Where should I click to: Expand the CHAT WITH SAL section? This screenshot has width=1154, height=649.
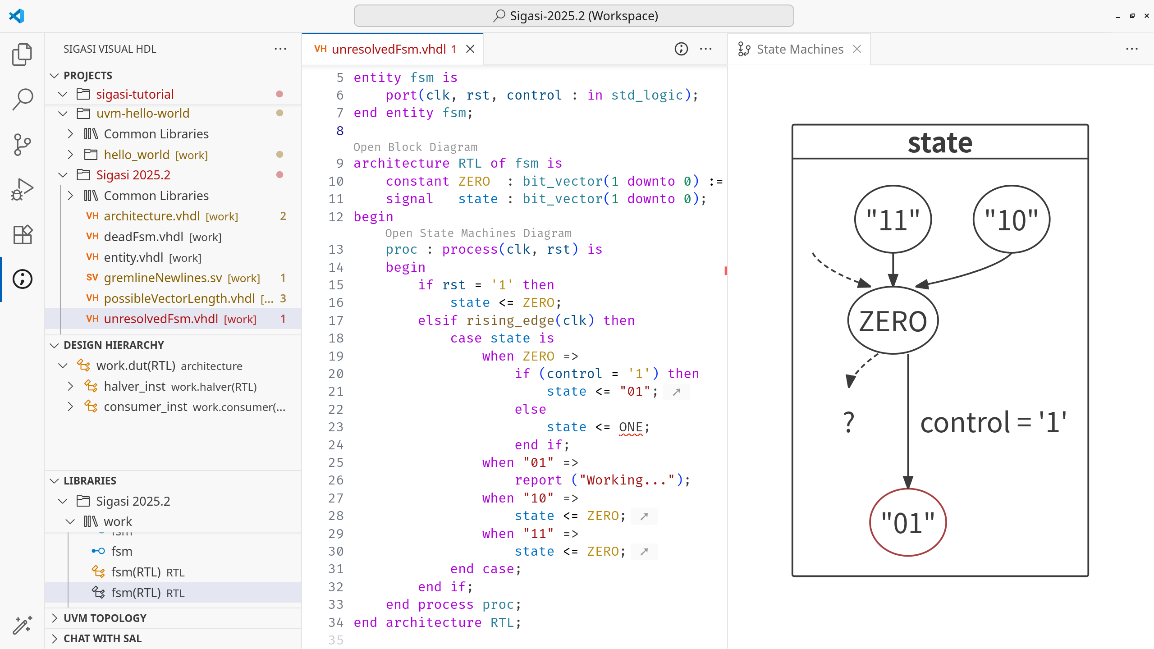click(55, 639)
